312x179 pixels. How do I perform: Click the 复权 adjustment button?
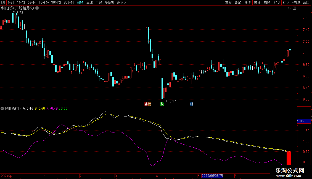(228, 2)
